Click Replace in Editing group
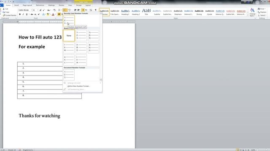The height and width of the screenshot is (151, 270). (262, 12)
